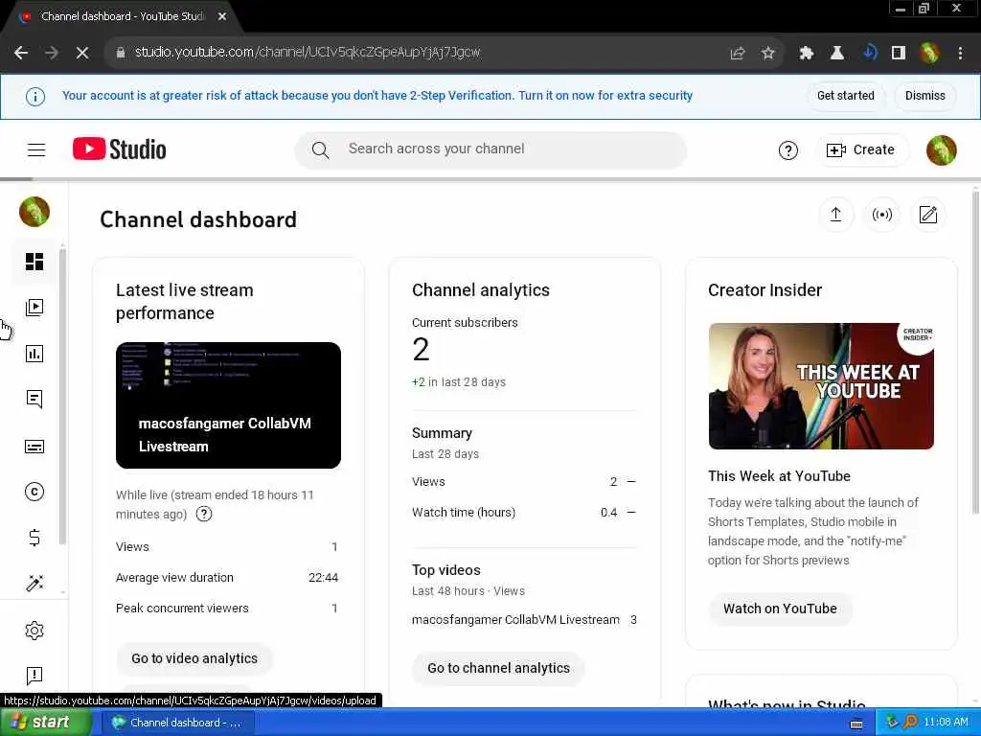The height and width of the screenshot is (736, 981).
Task: Click Get started for 2-Step Verification
Action: click(845, 96)
